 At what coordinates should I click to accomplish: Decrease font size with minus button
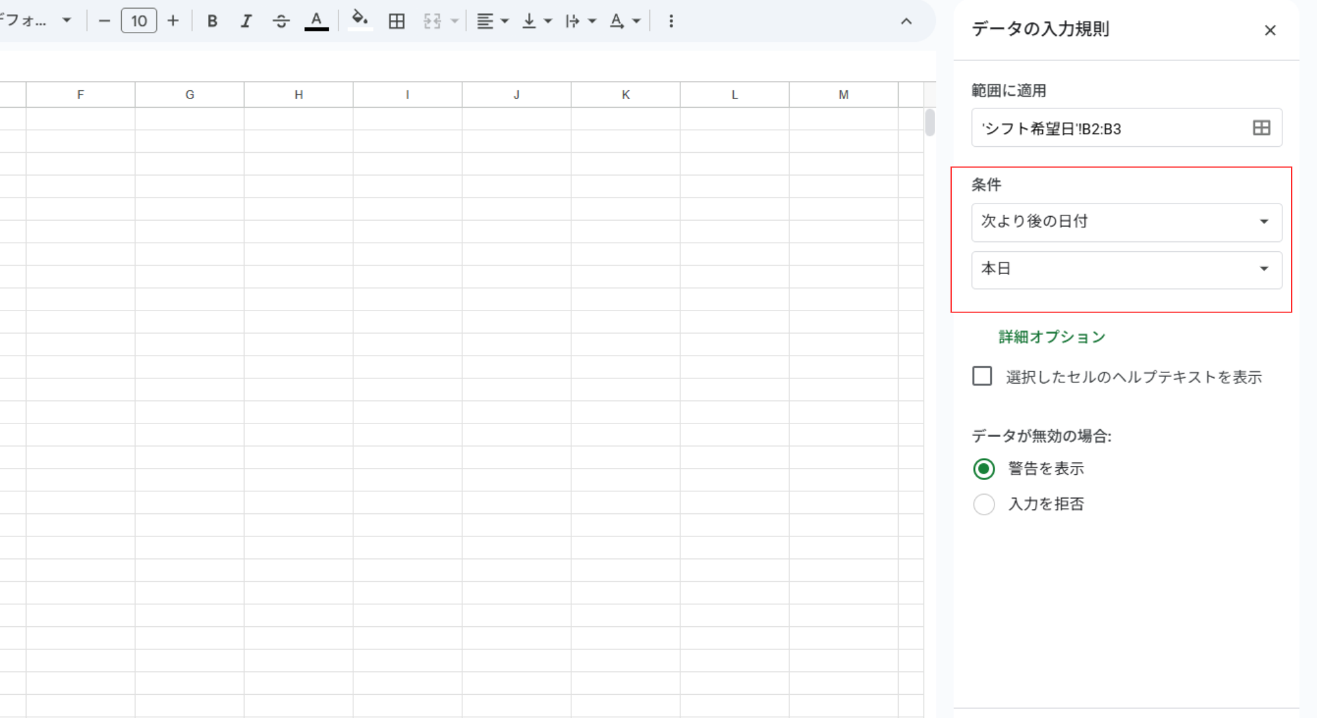coord(104,21)
